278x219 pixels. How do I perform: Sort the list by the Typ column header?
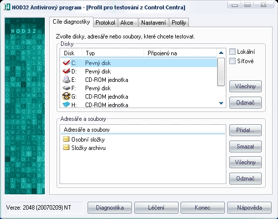click(x=113, y=53)
